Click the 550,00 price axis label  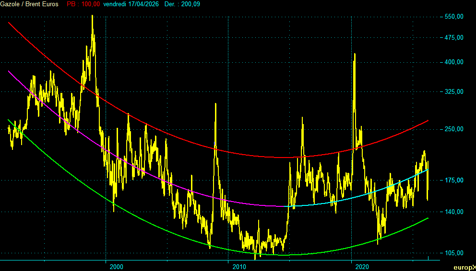[x=453, y=17]
